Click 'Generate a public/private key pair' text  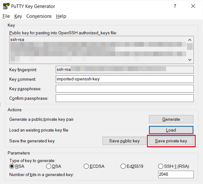pyautogui.click(x=41, y=119)
